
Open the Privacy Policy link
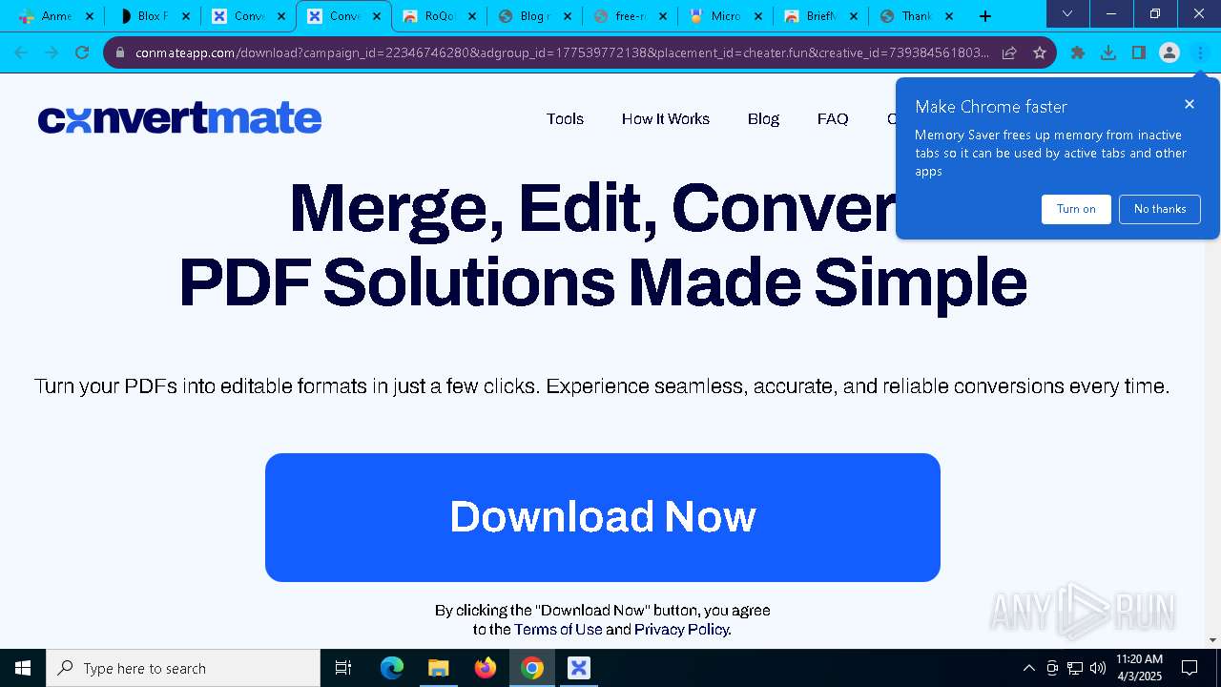click(x=681, y=630)
